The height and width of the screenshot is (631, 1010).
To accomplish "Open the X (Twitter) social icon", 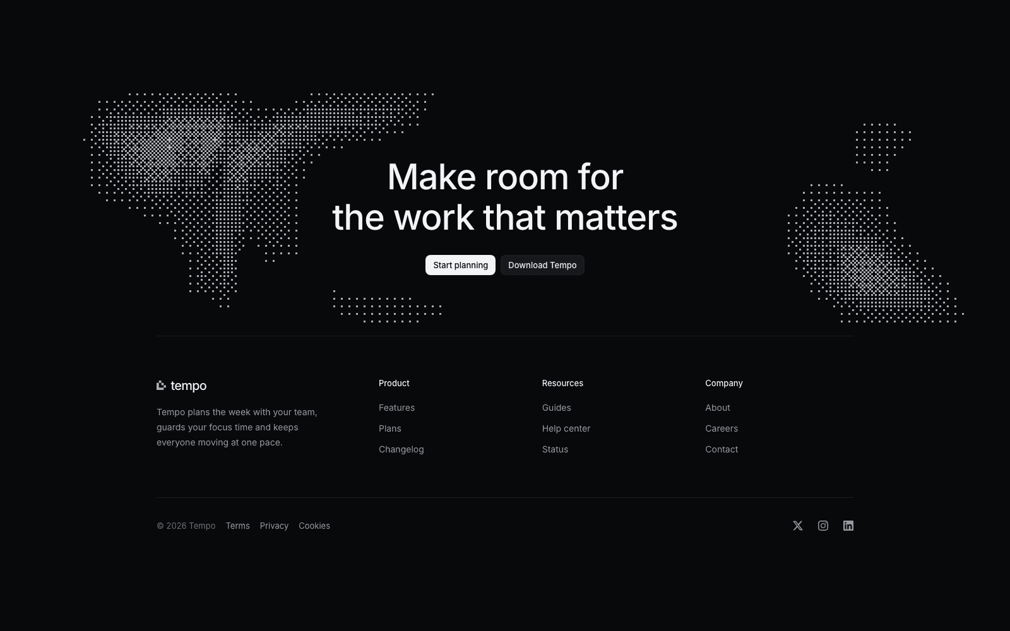I will click(798, 526).
